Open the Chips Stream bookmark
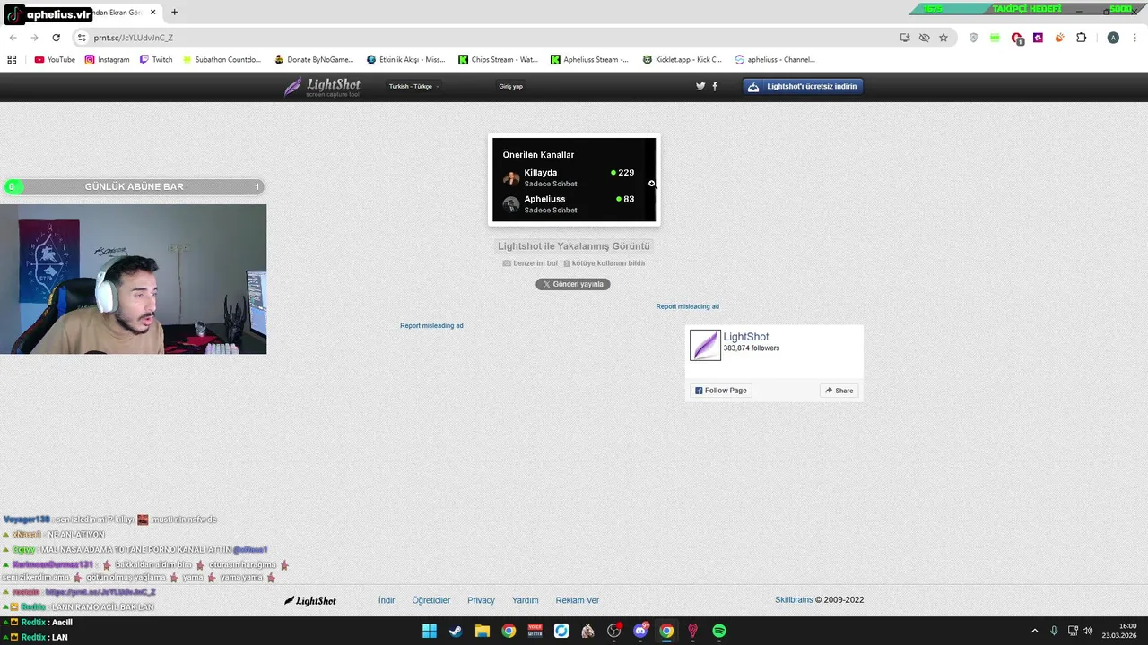Viewport: 1148px width, 645px height. 498,60
